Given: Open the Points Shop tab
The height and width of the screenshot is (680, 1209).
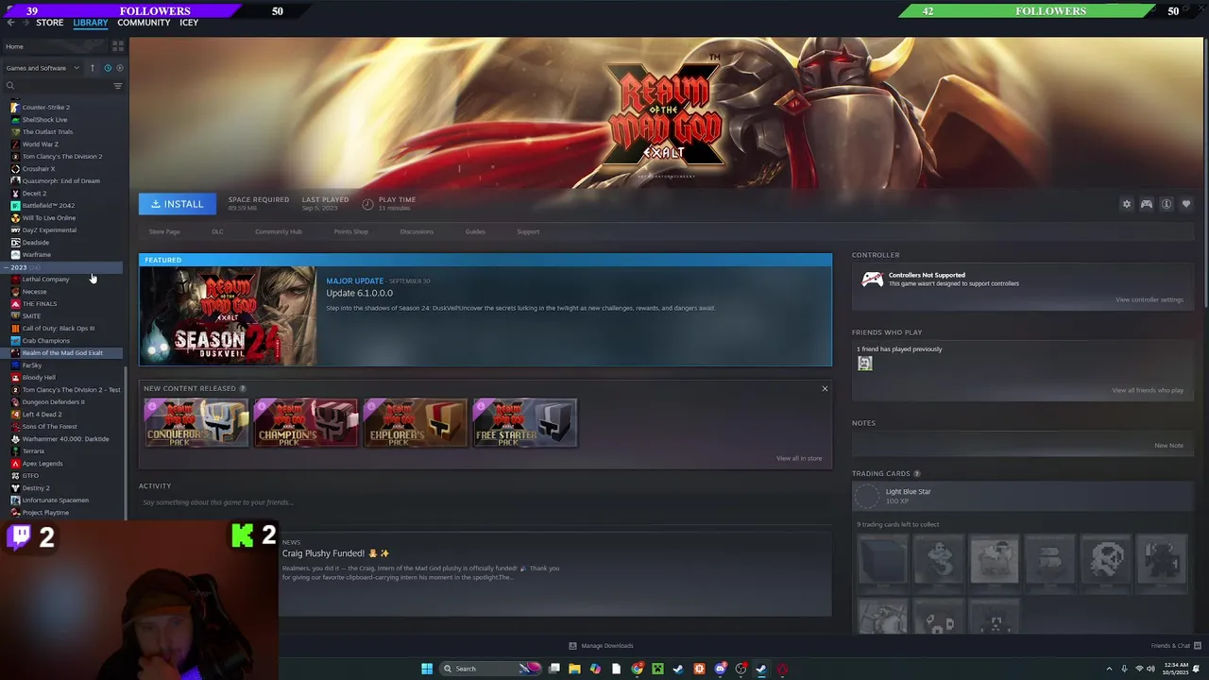Looking at the screenshot, I should [x=350, y=231].
